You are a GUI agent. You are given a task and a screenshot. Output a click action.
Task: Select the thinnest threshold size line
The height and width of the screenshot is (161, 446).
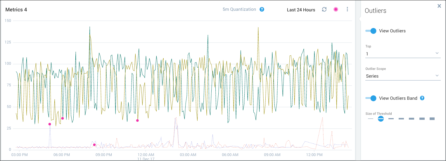point(370,119)
